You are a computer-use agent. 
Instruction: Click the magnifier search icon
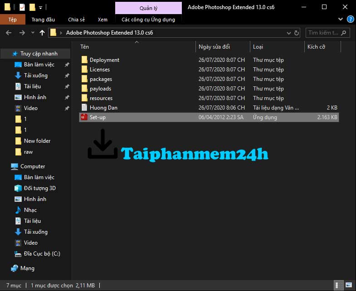tap(344, 33)
